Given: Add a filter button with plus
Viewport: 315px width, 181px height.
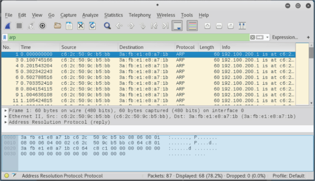Looking at the screenshot, I should point(308,37).
